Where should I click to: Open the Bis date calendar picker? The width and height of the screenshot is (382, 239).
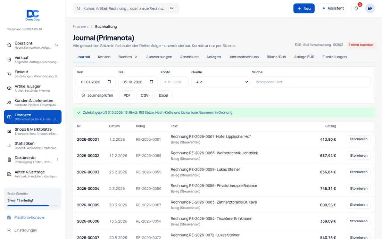[x=151, y=82]
